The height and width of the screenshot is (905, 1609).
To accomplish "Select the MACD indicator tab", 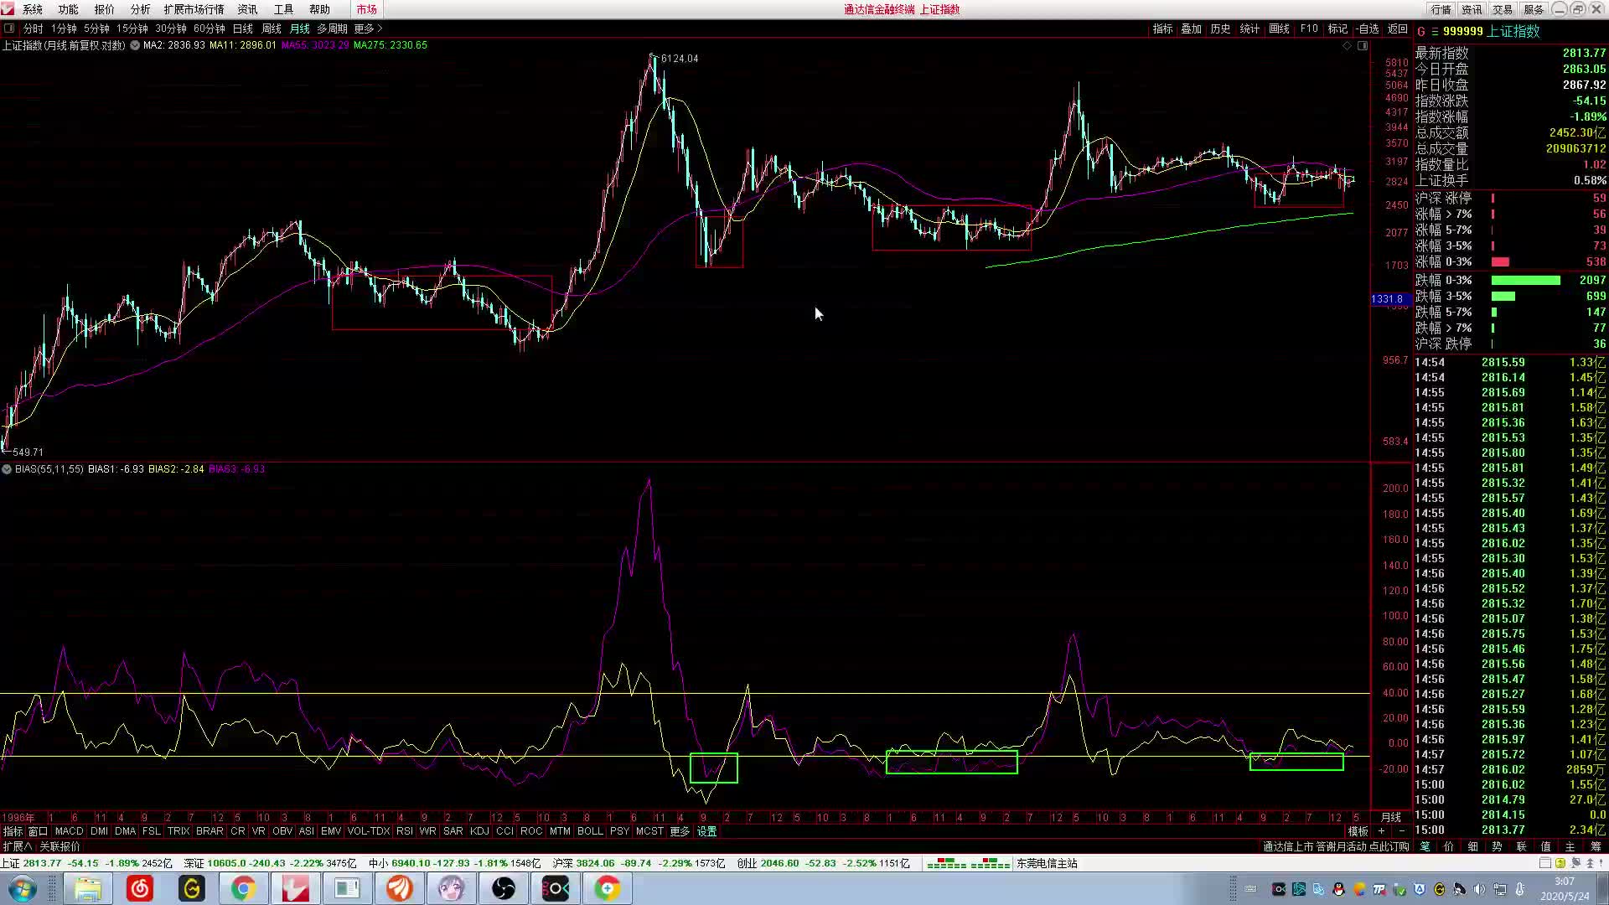I will click(x=69, y=831).
